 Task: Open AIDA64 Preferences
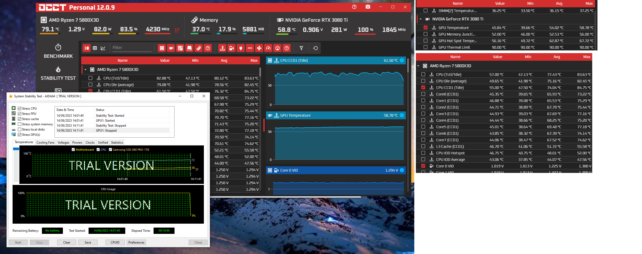[x=136, y=242]
